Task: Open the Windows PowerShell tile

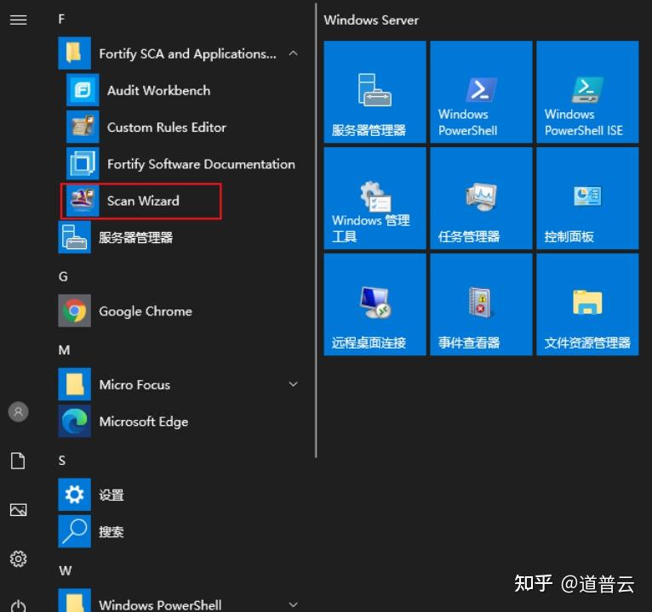Action: click(481, 92)
